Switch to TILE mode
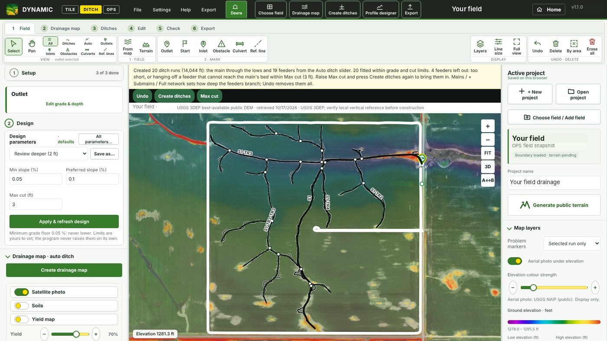Screen dimensions: 607x341 (70, 9)
